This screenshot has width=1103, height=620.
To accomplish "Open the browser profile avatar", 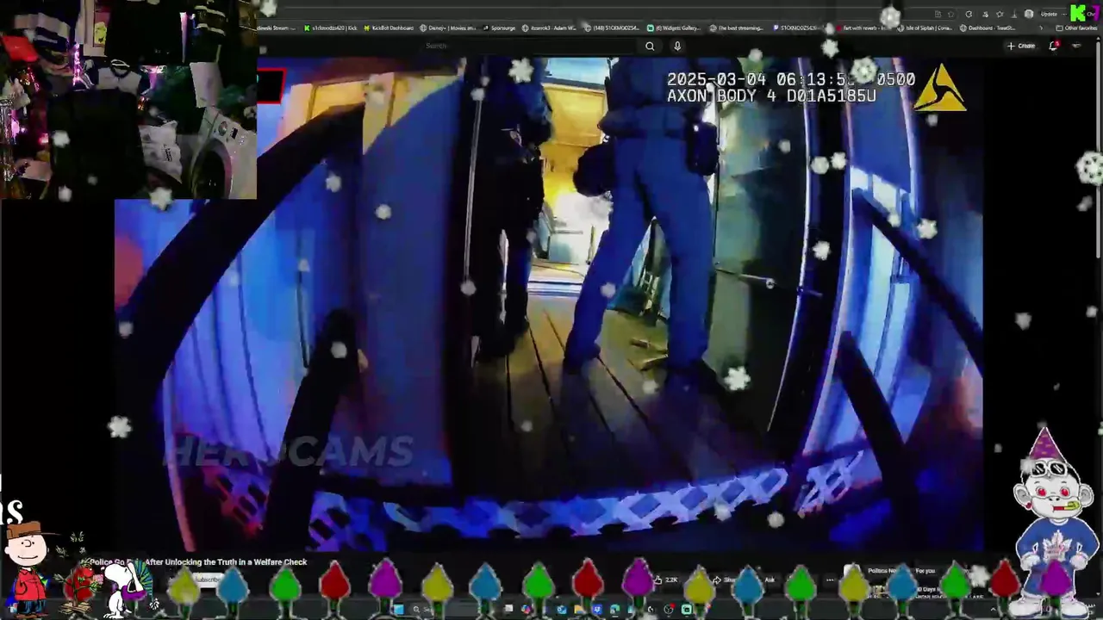I will pyautogui.click(x=1029, y=14).
